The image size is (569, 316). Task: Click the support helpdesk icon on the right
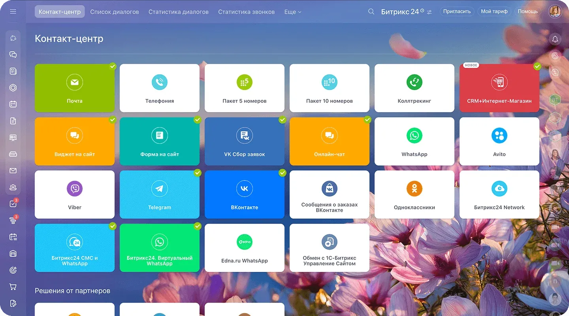555,72
